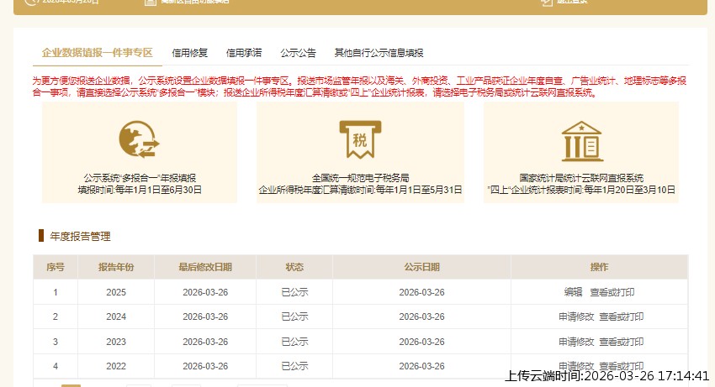
Task: Open the globe icon for 多报合一 annual report
Action: tap(140, 139)
